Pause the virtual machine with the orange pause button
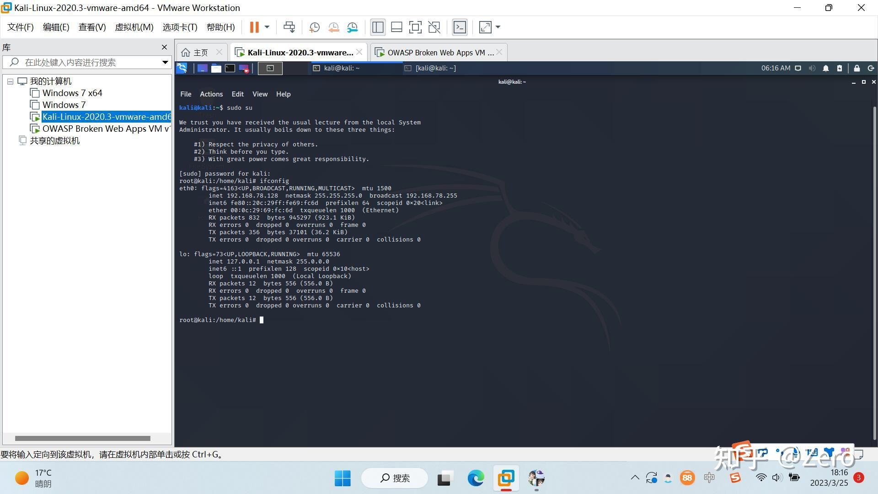Screen dimensions: 878x494 click(x=254, y=27)
